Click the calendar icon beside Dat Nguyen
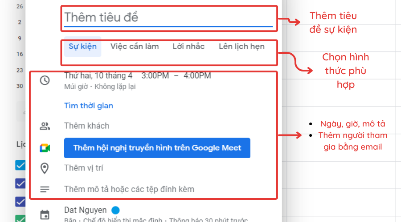 45,215
